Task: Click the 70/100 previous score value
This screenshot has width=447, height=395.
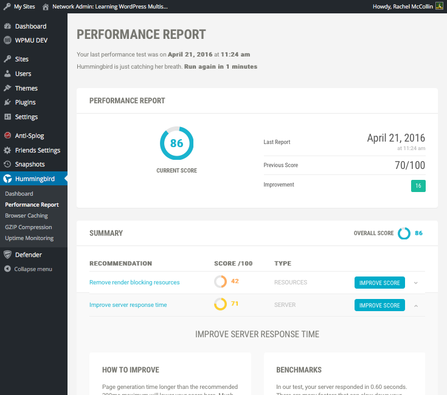Action: [x=410, y=165]
